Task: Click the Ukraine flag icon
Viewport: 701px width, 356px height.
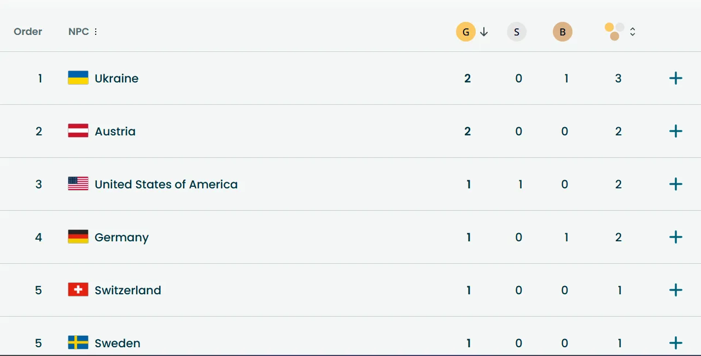Action: (78, 78)
